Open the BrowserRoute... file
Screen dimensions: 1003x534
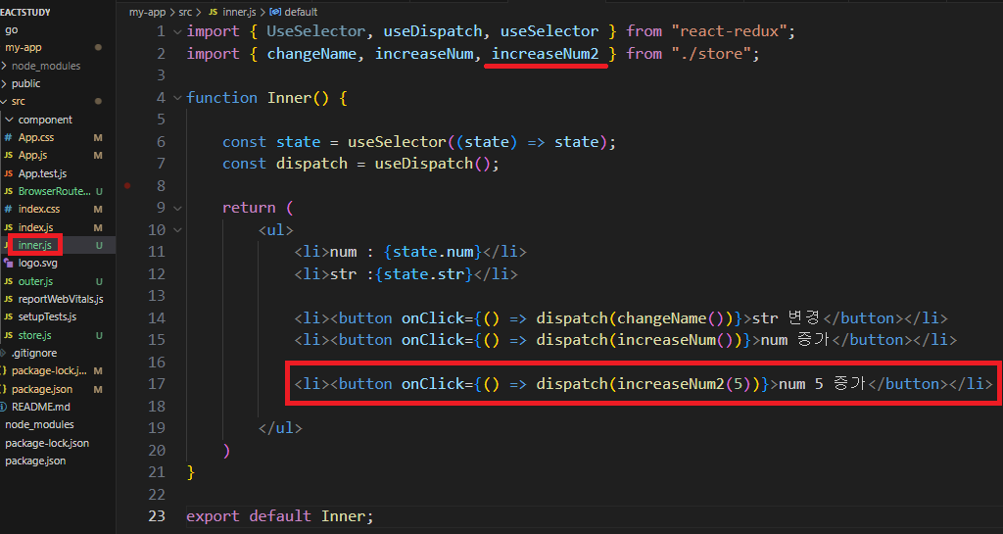point(55,191)
